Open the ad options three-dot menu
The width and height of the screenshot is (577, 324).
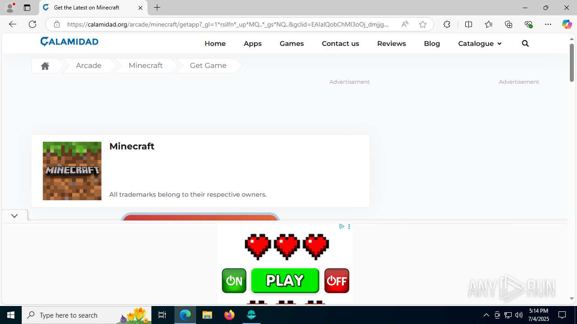[349, 226]
